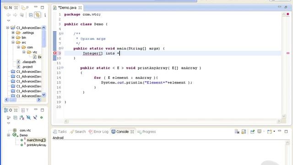Screen dimensions: 293x165
Task: Click the Navigator scroll down arrow
Action: click(44, 95)
